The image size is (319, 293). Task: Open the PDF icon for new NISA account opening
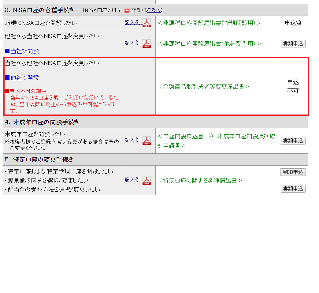click(x=147, y=23)
